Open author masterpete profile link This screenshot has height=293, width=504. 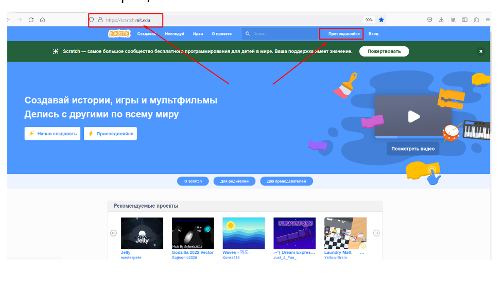click(131, 258)
